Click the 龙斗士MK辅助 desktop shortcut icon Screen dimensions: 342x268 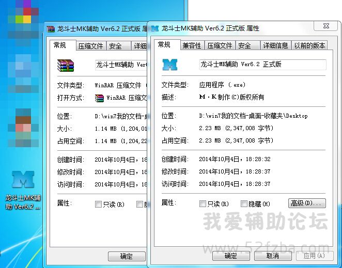23,180
